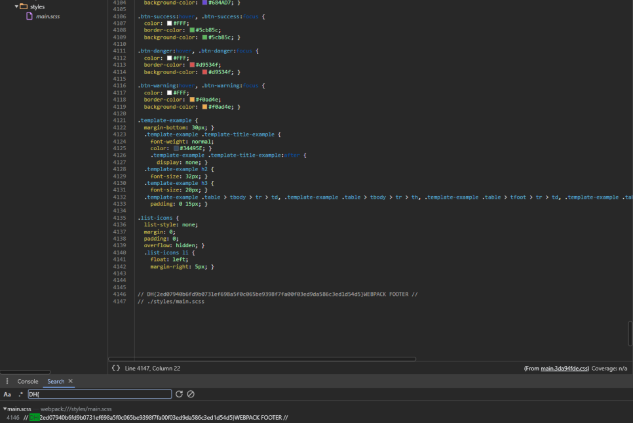The height and width of the screenshot is (423, 633).
Task: Toggle match case Aa option
Action: [7, 394]
